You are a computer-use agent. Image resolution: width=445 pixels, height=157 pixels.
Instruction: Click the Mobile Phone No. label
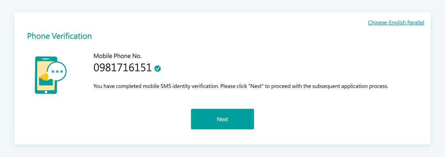coord(117,56)
